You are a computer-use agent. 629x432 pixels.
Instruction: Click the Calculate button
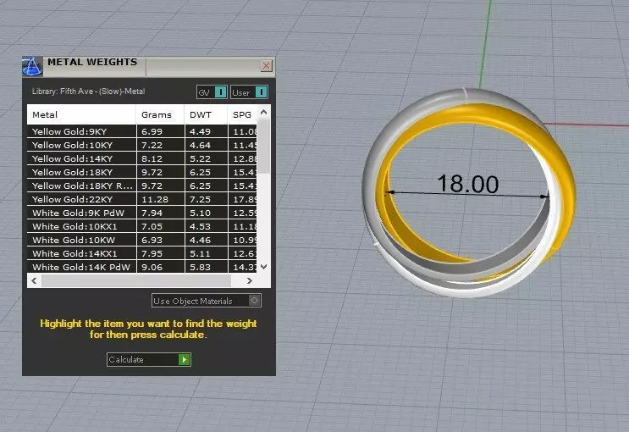pos(149,359)
